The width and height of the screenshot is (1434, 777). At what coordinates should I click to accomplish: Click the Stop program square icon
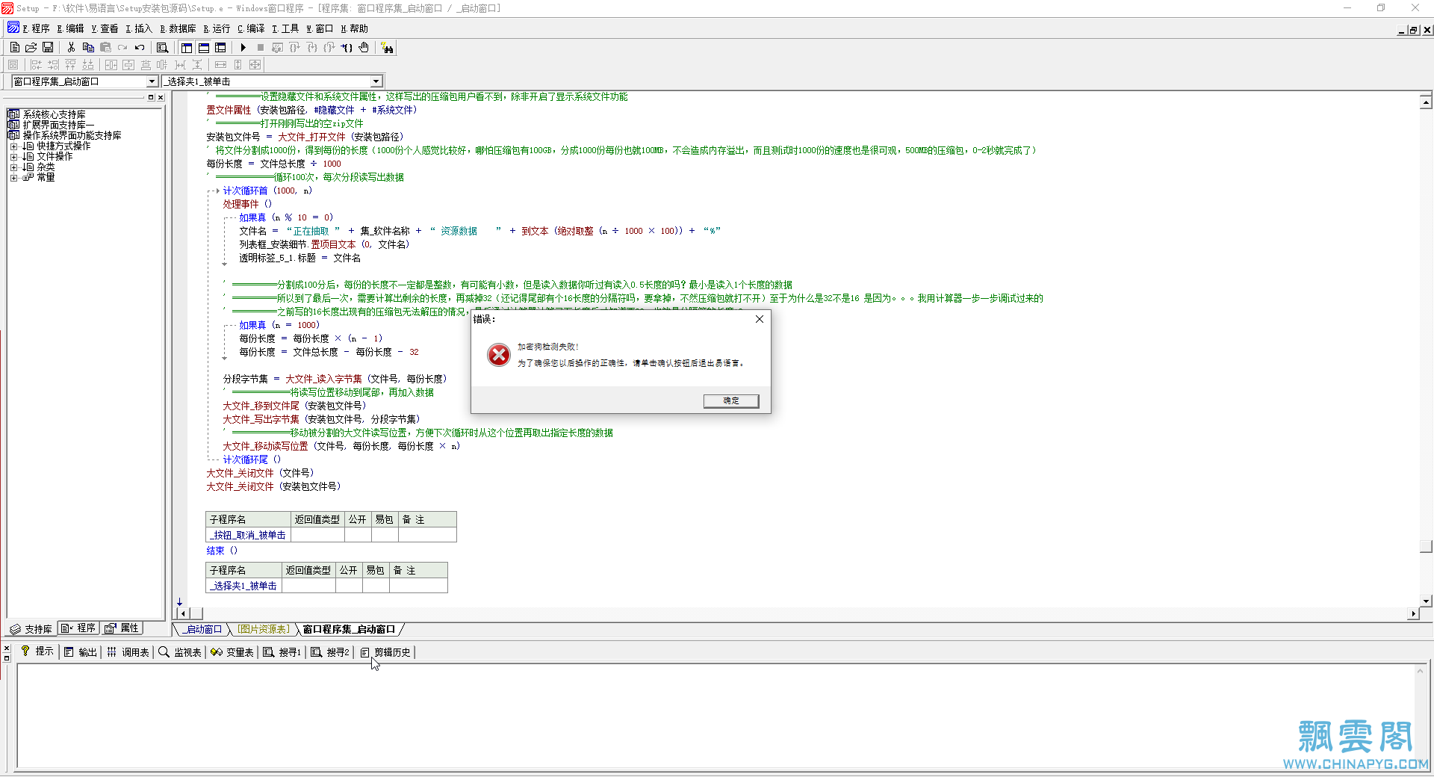pyautogui.click(x=261, y=47)
